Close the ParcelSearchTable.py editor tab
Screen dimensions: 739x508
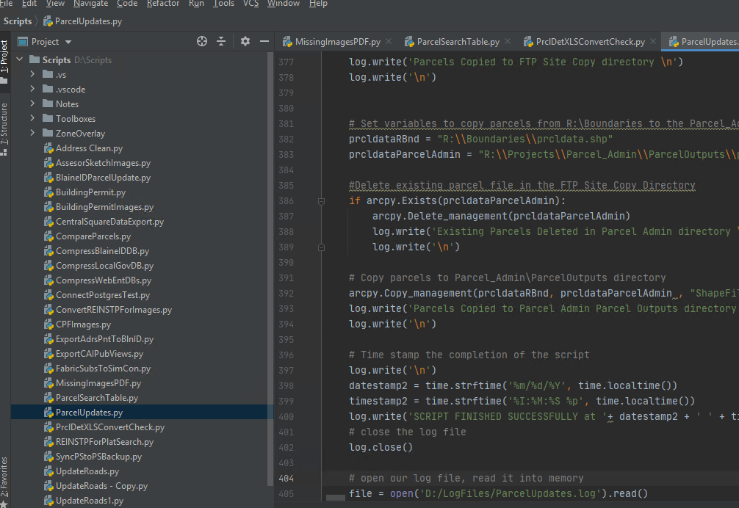click(508, 42)
